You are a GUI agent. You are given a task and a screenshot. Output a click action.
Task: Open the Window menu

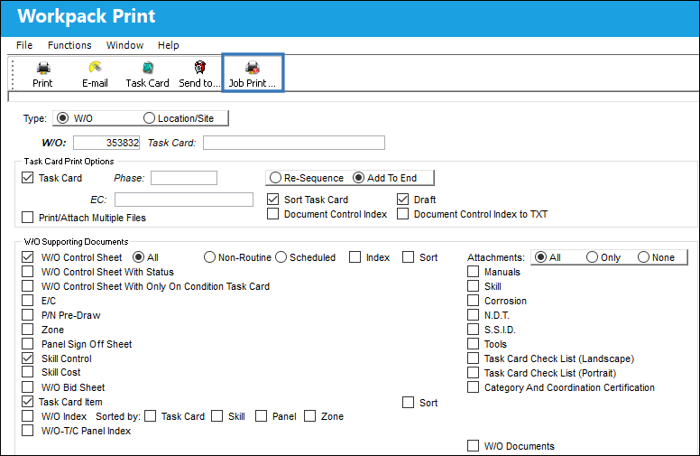click(125, 45)
